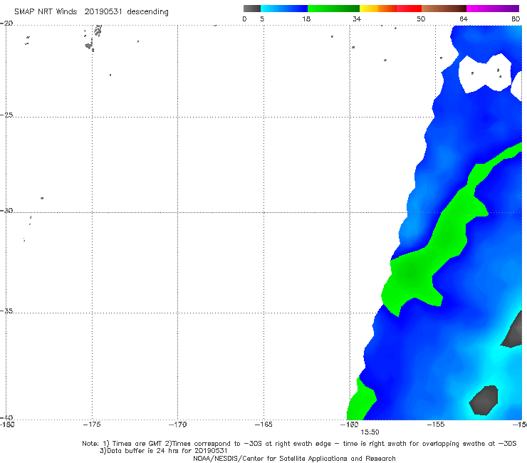
Task: Click the note '3)Data buffer is 24 hrs'
Action: [164, 451]
